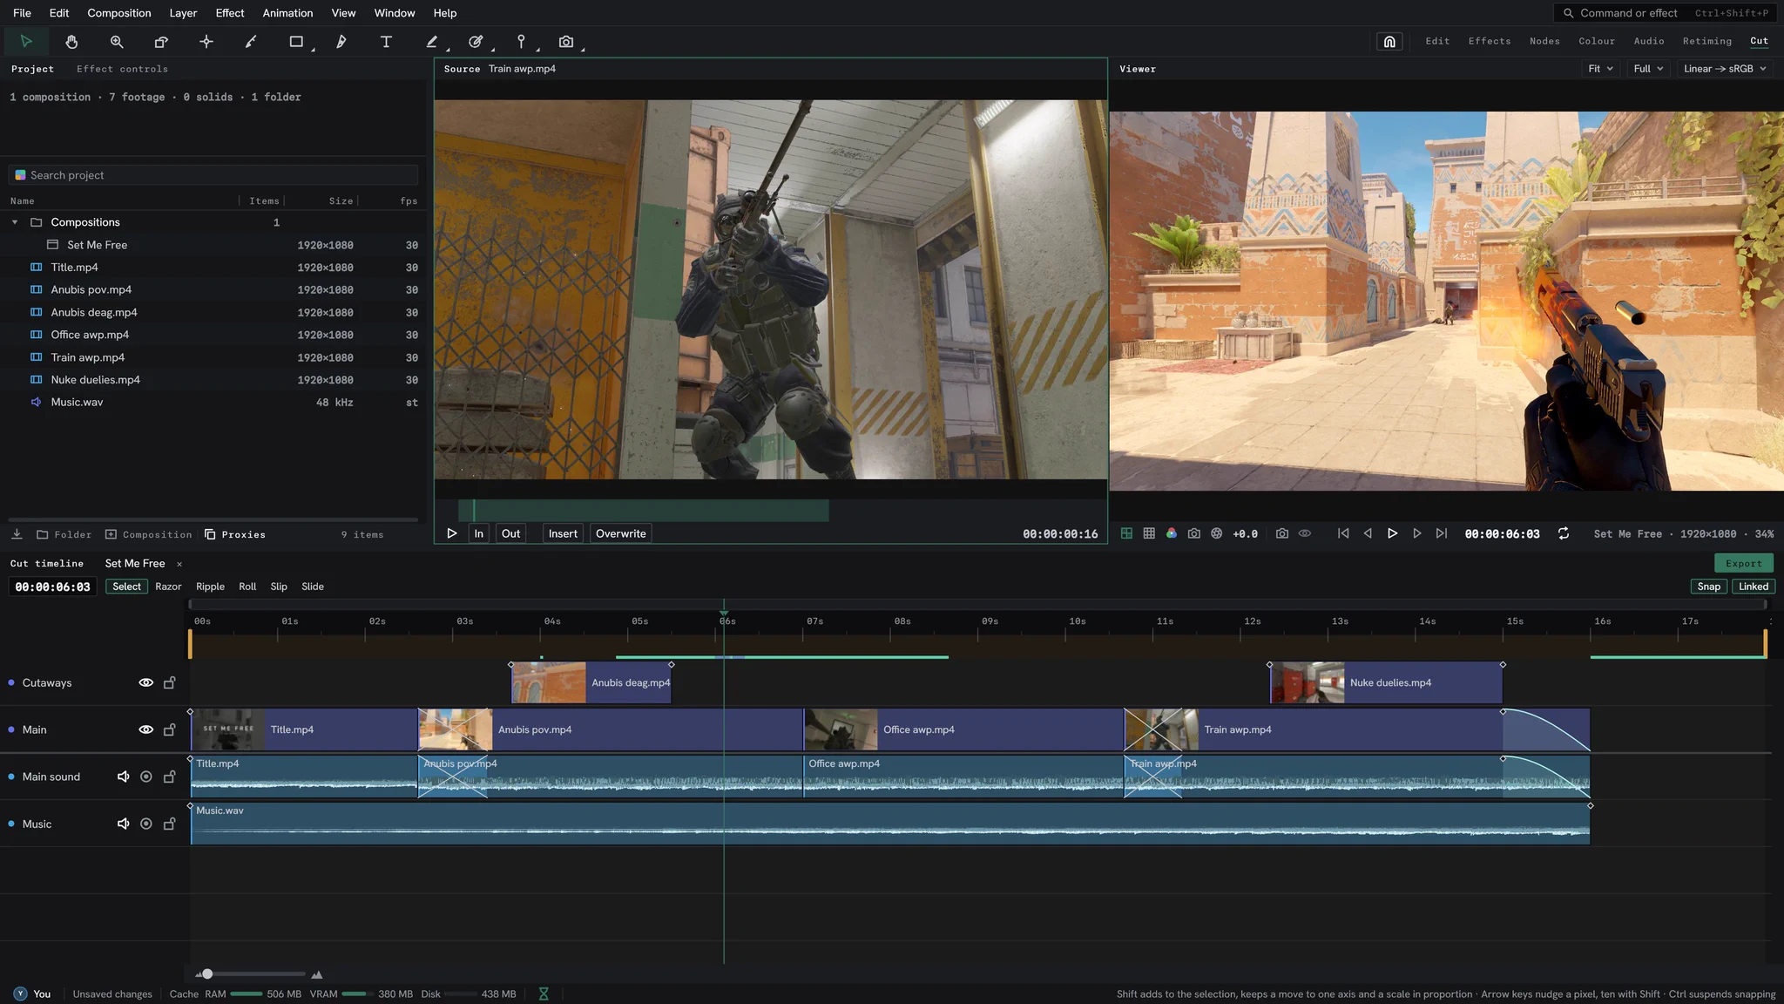Mute the Music track speaker
Viewport: 1784px width, 1004px height.
[x=123, y=824]
